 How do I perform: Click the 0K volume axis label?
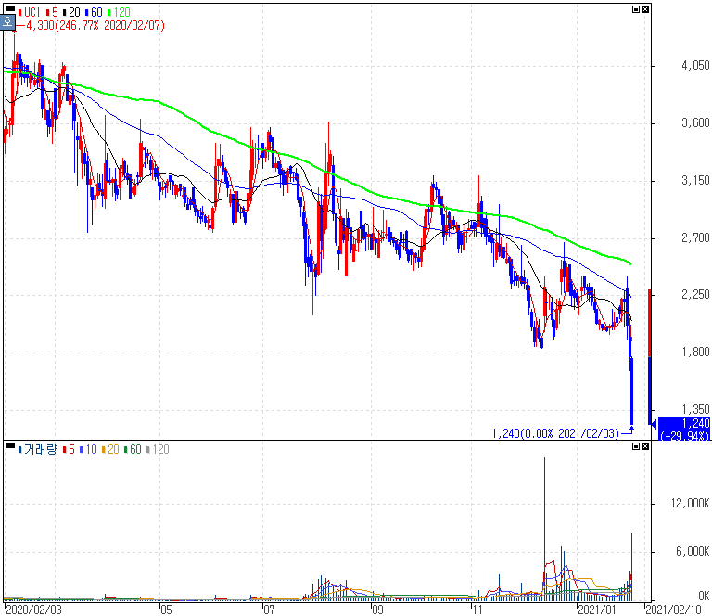tap(704, 596)
